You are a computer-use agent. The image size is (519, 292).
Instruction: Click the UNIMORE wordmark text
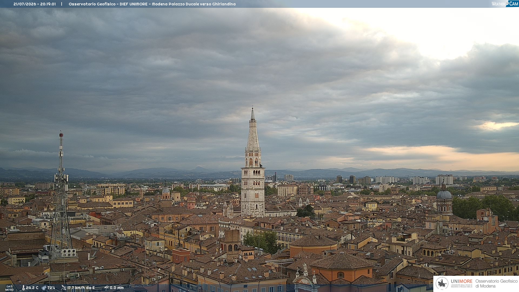pos(462,281)
